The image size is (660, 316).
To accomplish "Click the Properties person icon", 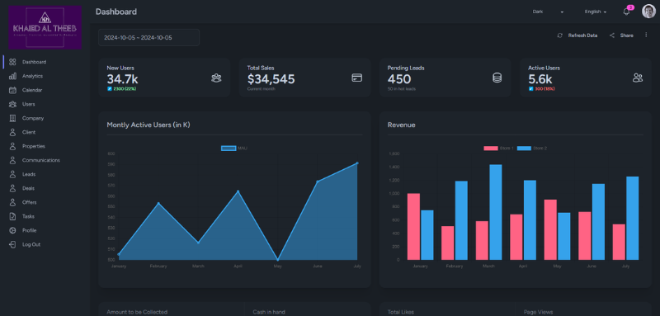I will [x=12, y=146].
